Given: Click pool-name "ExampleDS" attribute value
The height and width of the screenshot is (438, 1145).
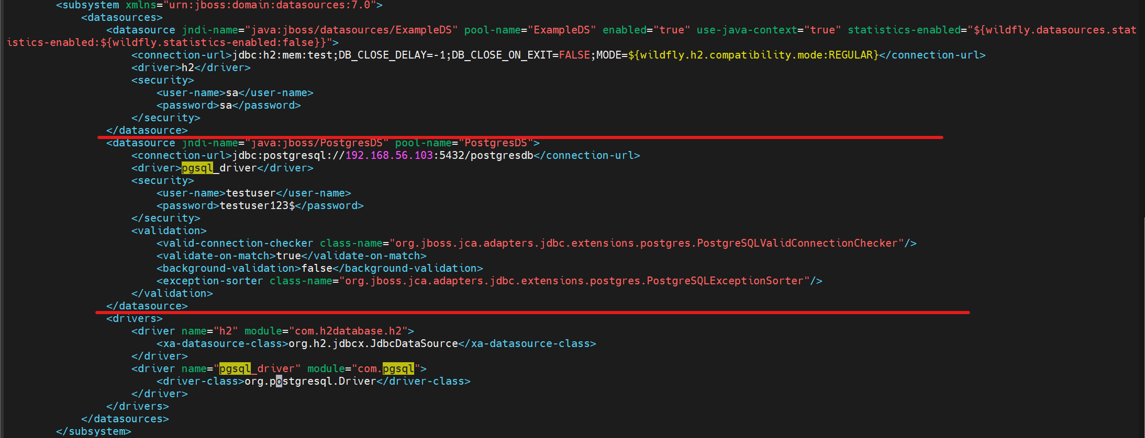Looking at the screenshot, I should [x=562, y=30].
